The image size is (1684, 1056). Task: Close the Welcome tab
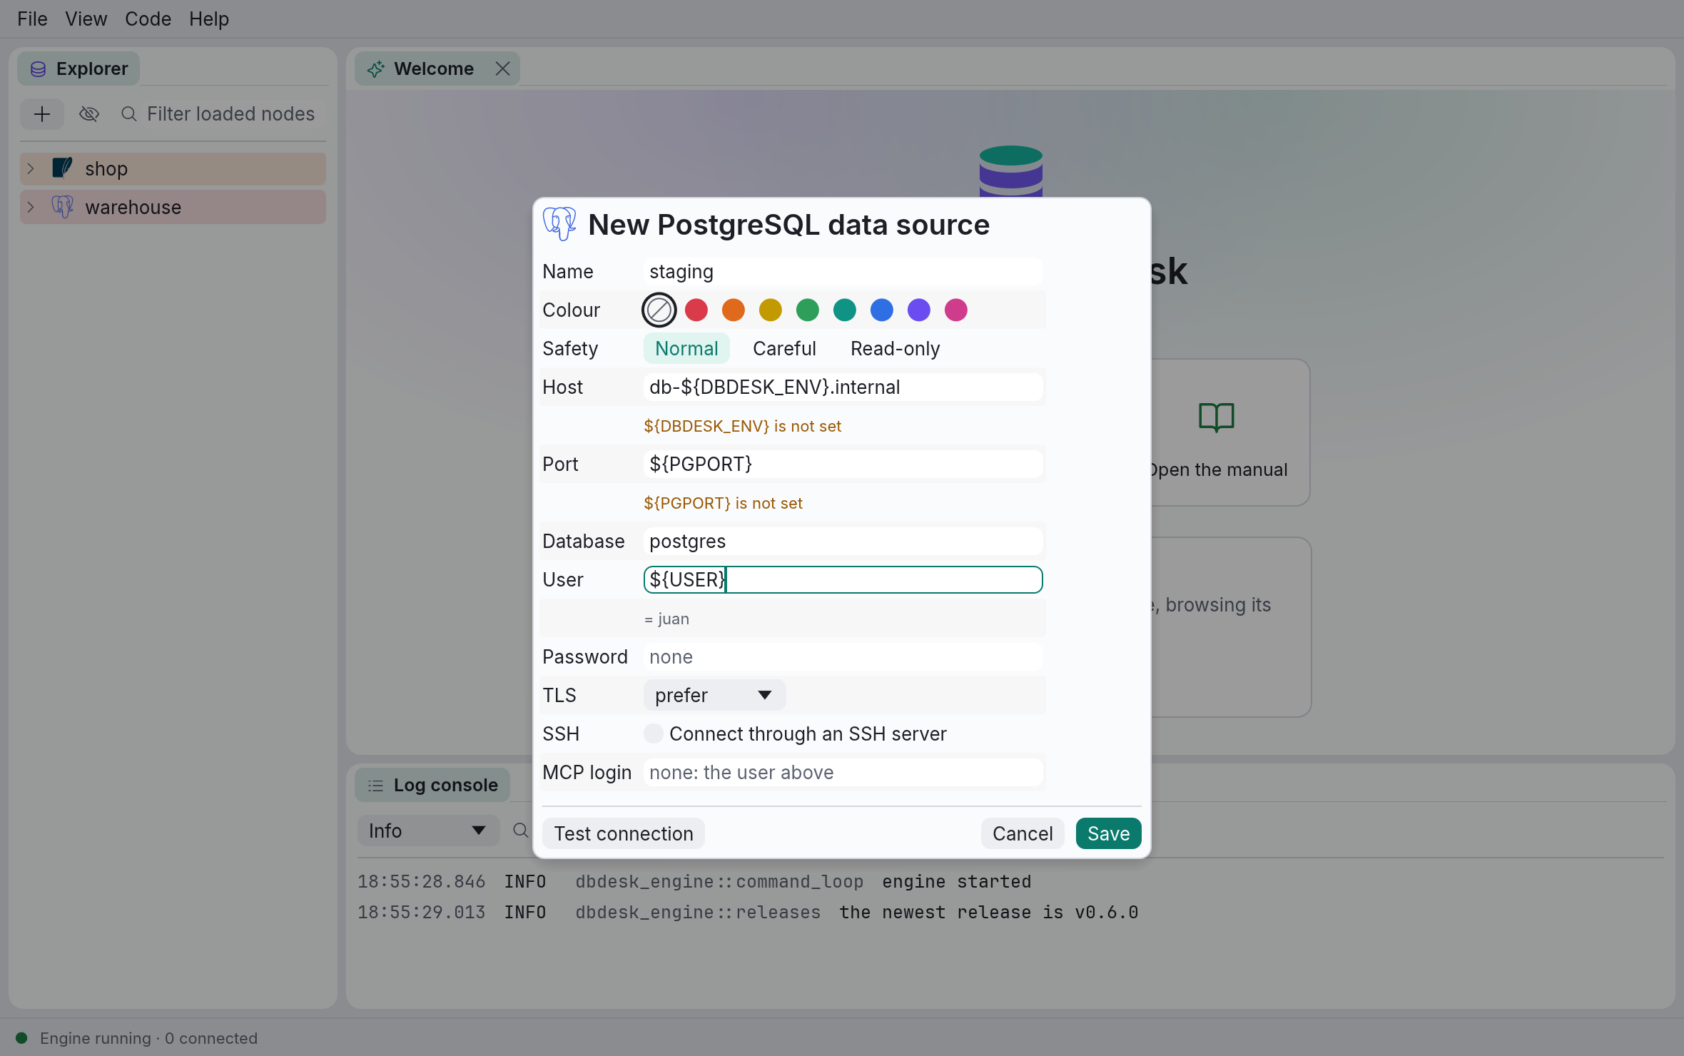[x=502, y=68]
